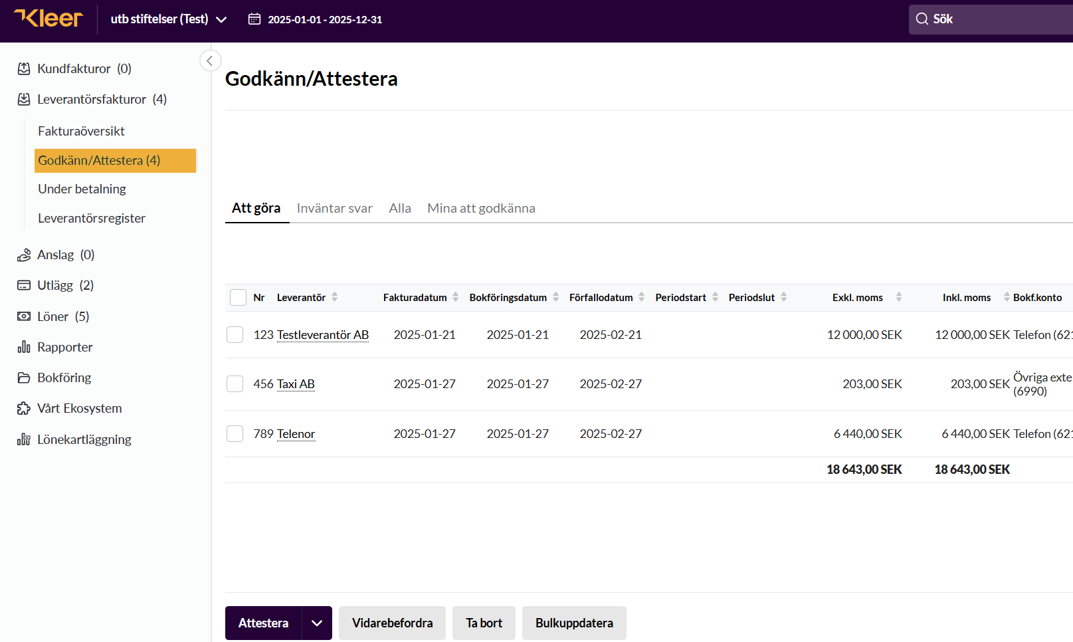1073x642 pixels.
Task: Open Vårt Ekosystem in sidebar
Action: pyautogui.click(x=80, y=408)
